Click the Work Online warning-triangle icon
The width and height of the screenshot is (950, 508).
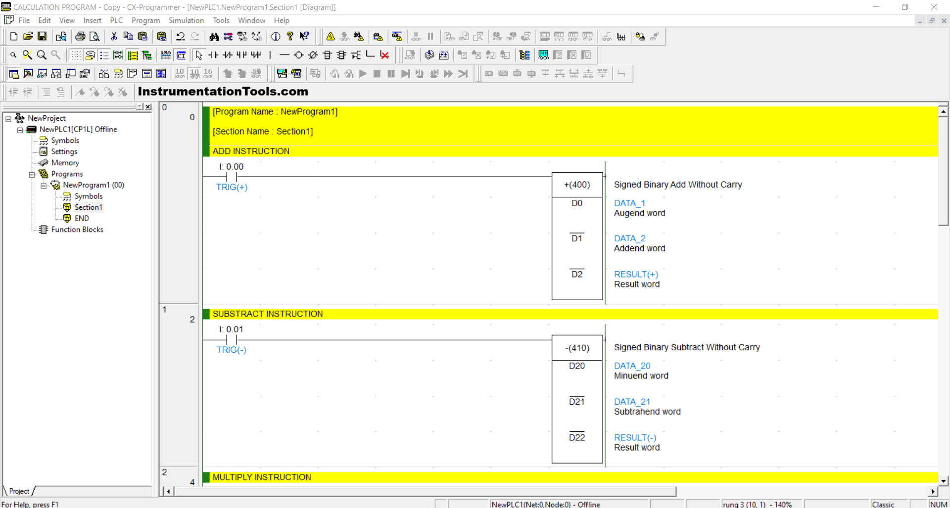pyautogui.click(x=331, y=37)
